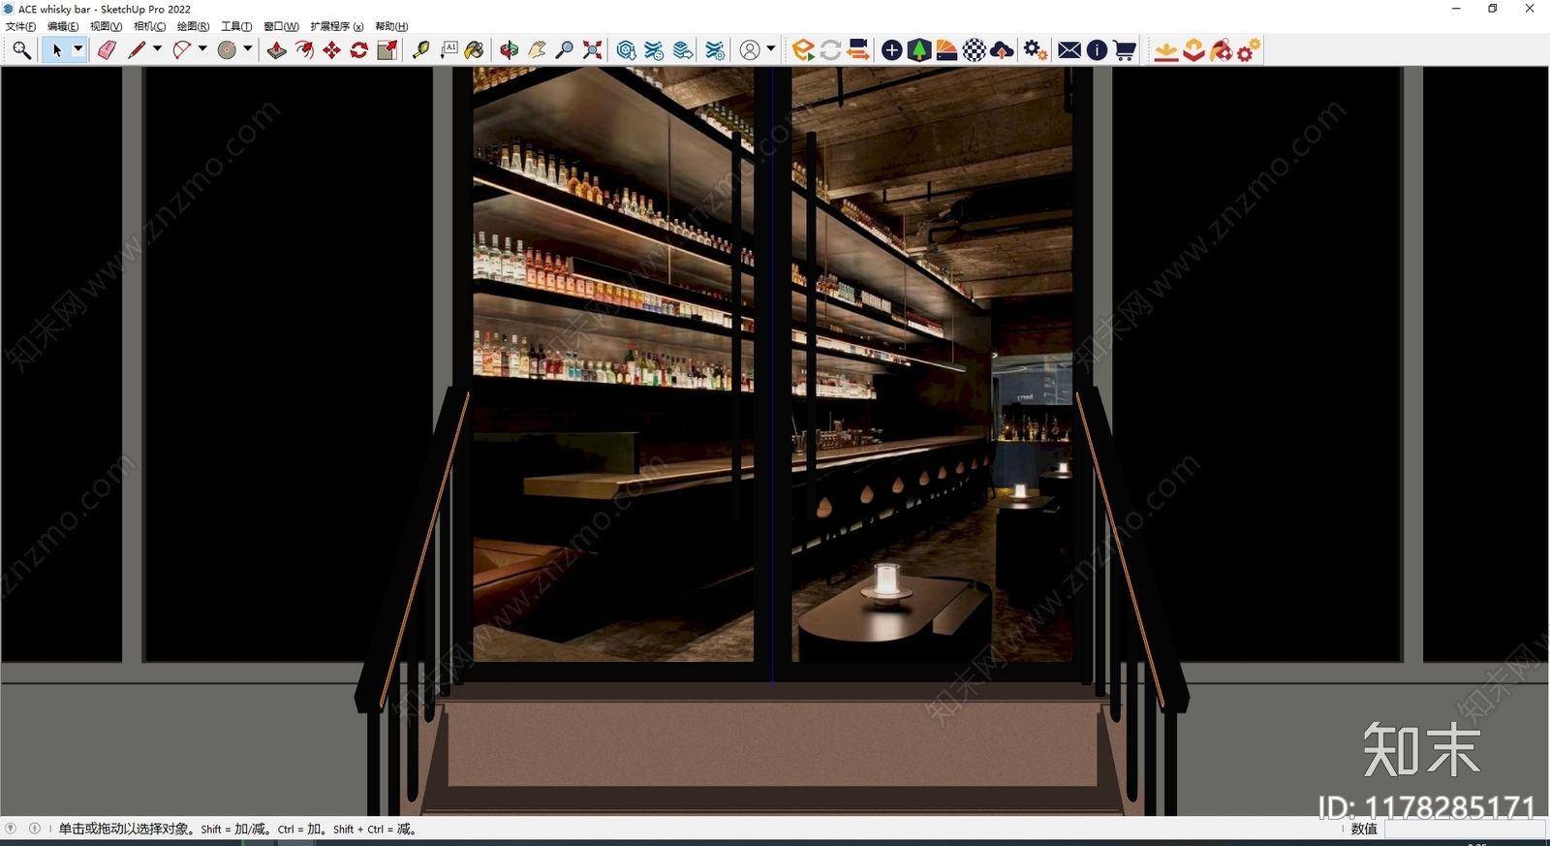Click the Enscape feedback envelope icon
The width and height of the screenshot is (1550, 846).
pos(1069,50)
